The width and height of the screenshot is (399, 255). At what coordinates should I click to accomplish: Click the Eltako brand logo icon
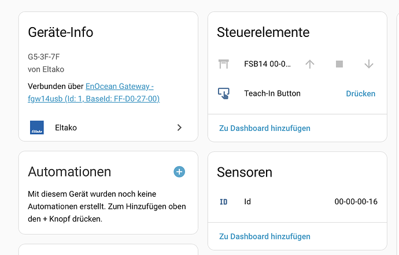point(37,127)
